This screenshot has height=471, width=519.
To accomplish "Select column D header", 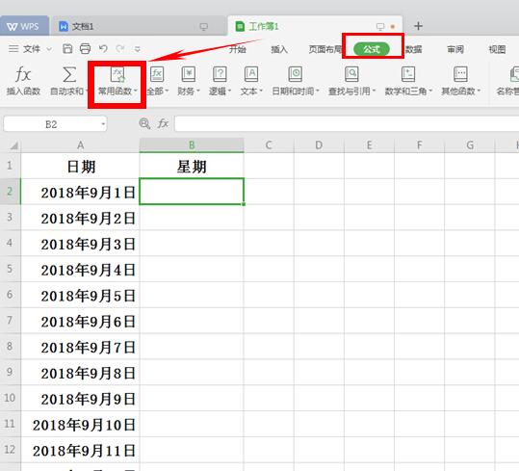I will pos(319,145).
